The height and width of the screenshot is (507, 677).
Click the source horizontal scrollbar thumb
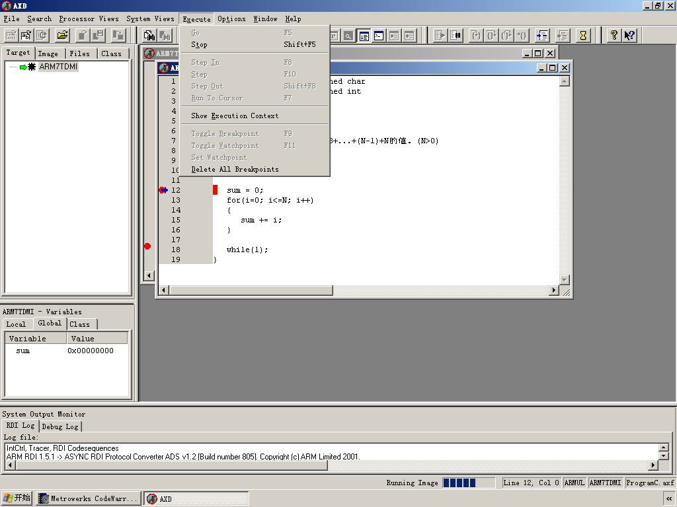coord(251,290)
